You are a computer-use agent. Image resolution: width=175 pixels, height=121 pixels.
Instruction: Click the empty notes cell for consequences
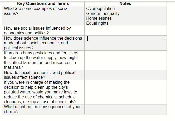pos(125,109)
